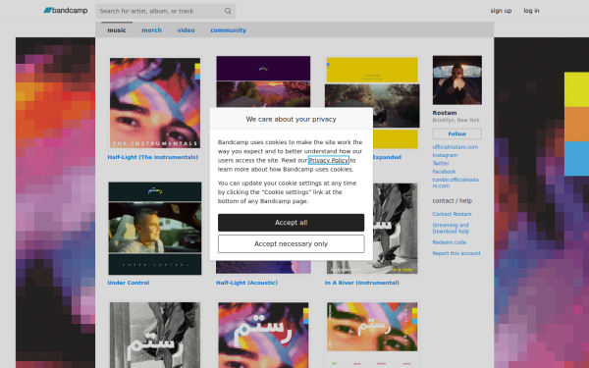This screenshot has height=368, width=589.
Task: Open the purple sunset album cover in top row
Action: 263,81
